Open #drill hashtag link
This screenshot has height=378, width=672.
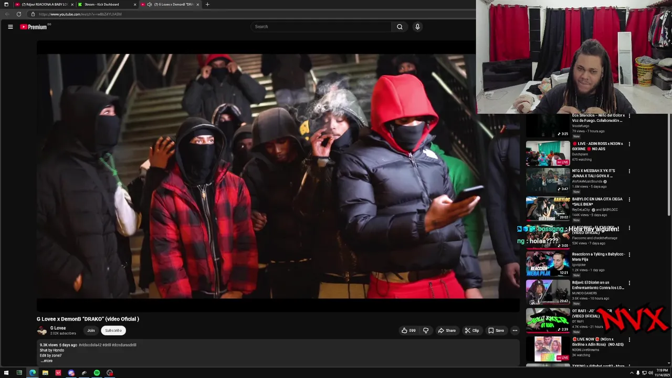(x=106, y=345)
